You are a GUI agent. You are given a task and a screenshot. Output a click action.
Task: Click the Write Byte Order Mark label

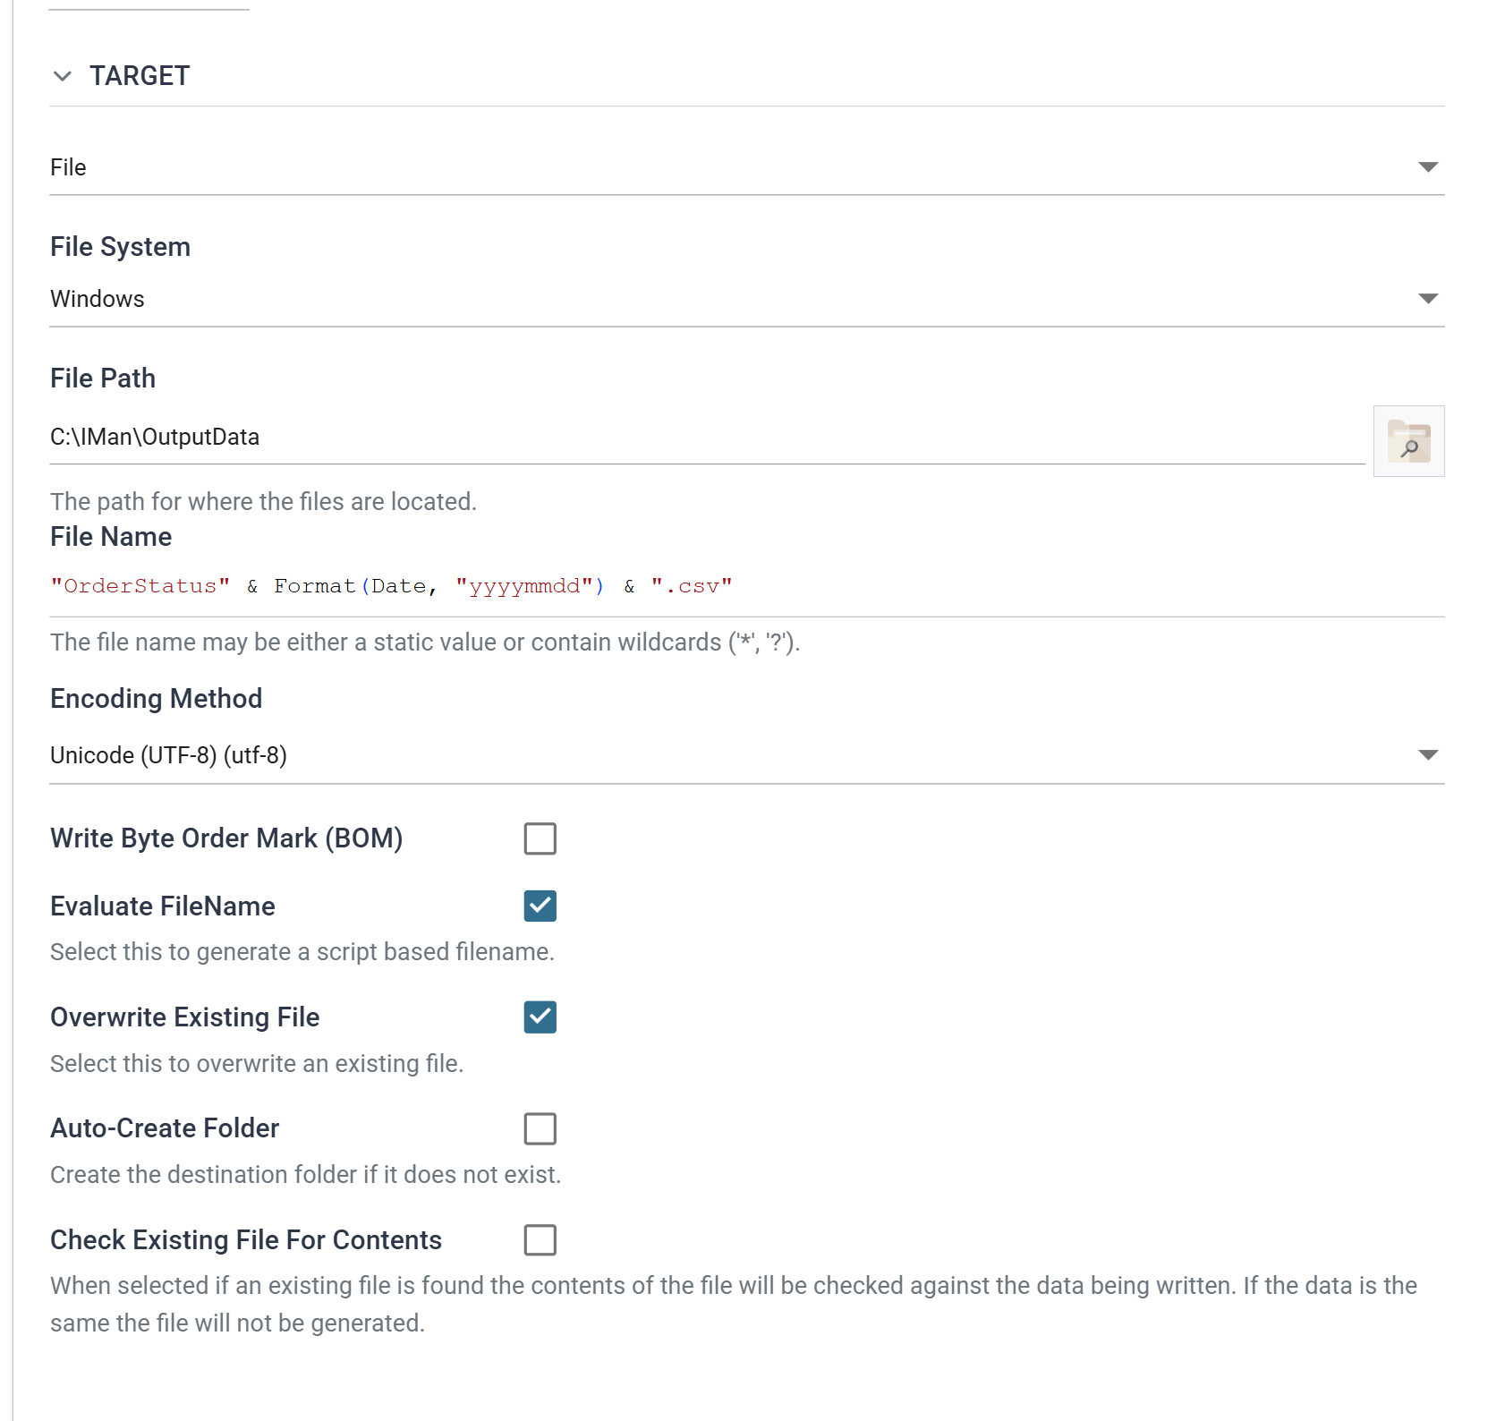(226, 838)
